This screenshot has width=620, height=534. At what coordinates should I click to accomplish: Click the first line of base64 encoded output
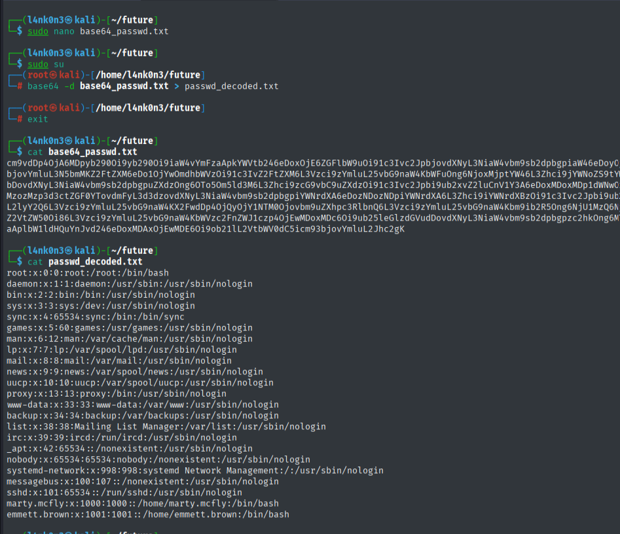click(312, 163)
